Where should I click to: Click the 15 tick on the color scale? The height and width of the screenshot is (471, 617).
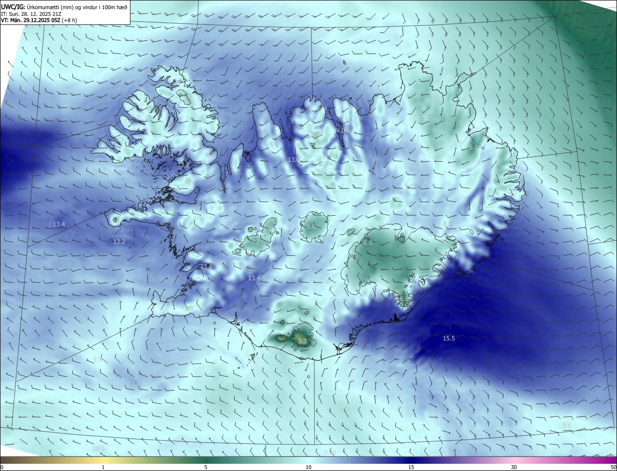(x=411, y=467)
